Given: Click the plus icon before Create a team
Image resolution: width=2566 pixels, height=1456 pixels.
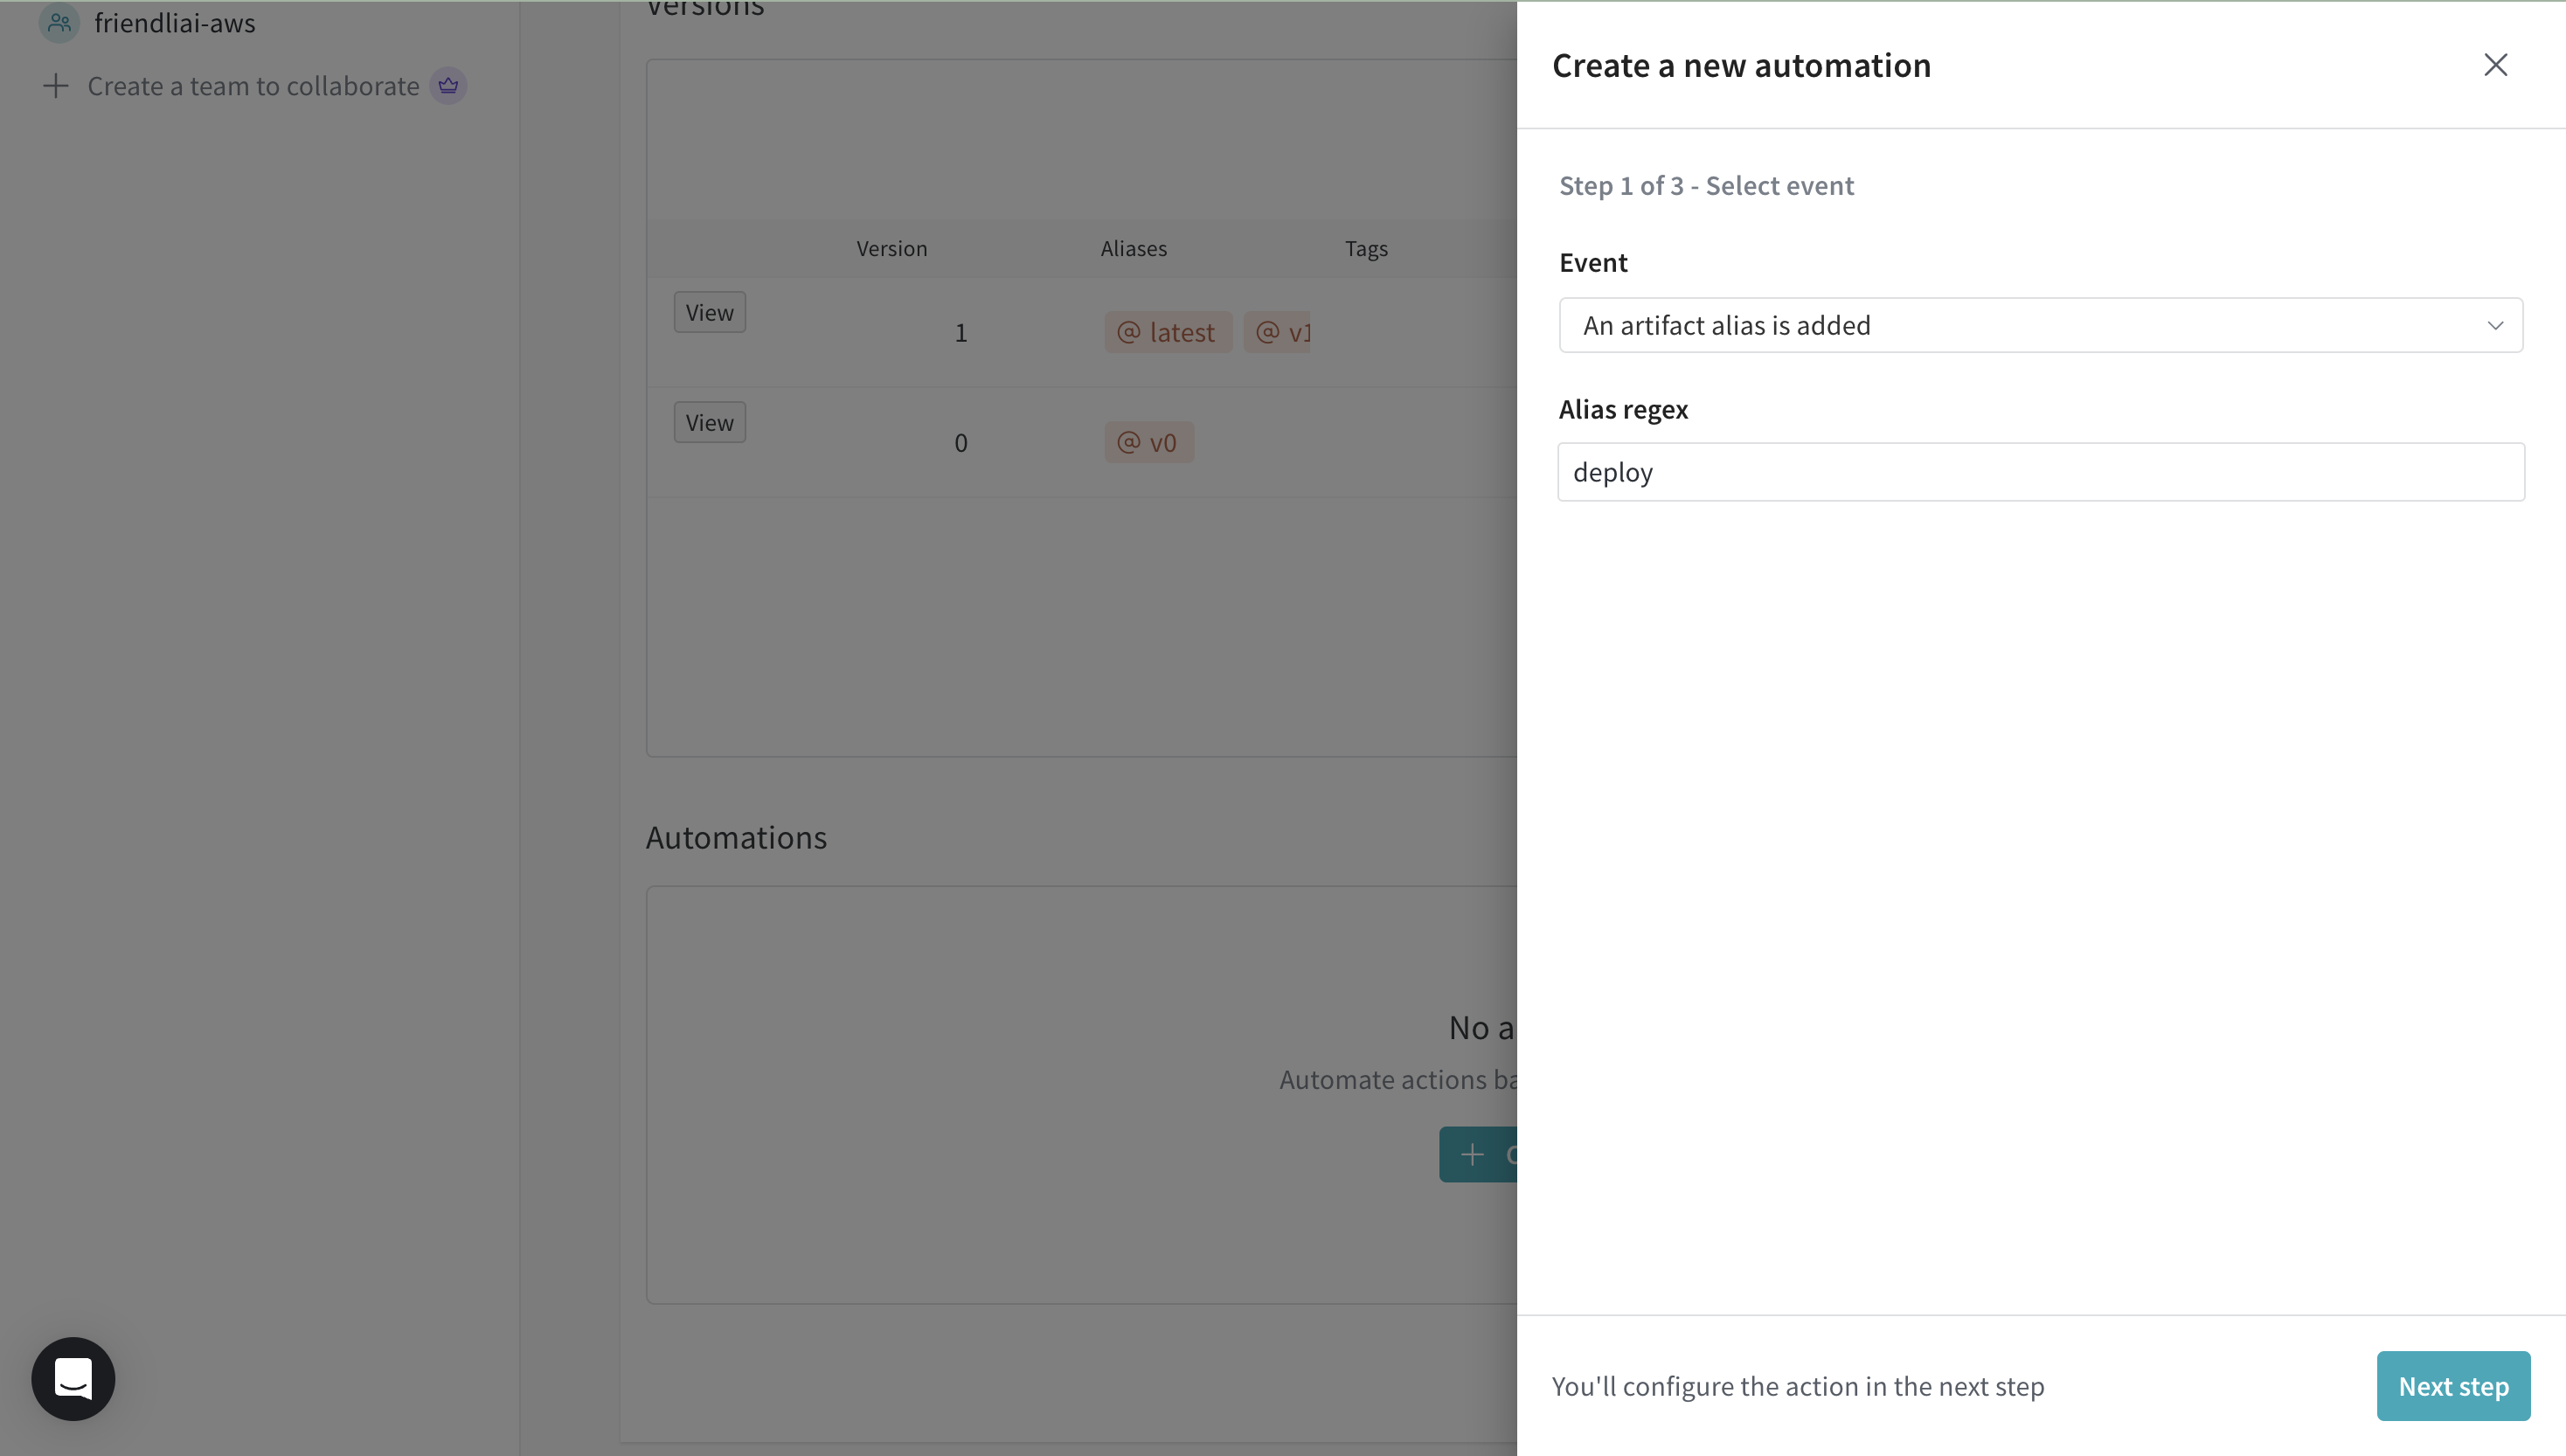Looking at the screenshot, I should [55, 86].
